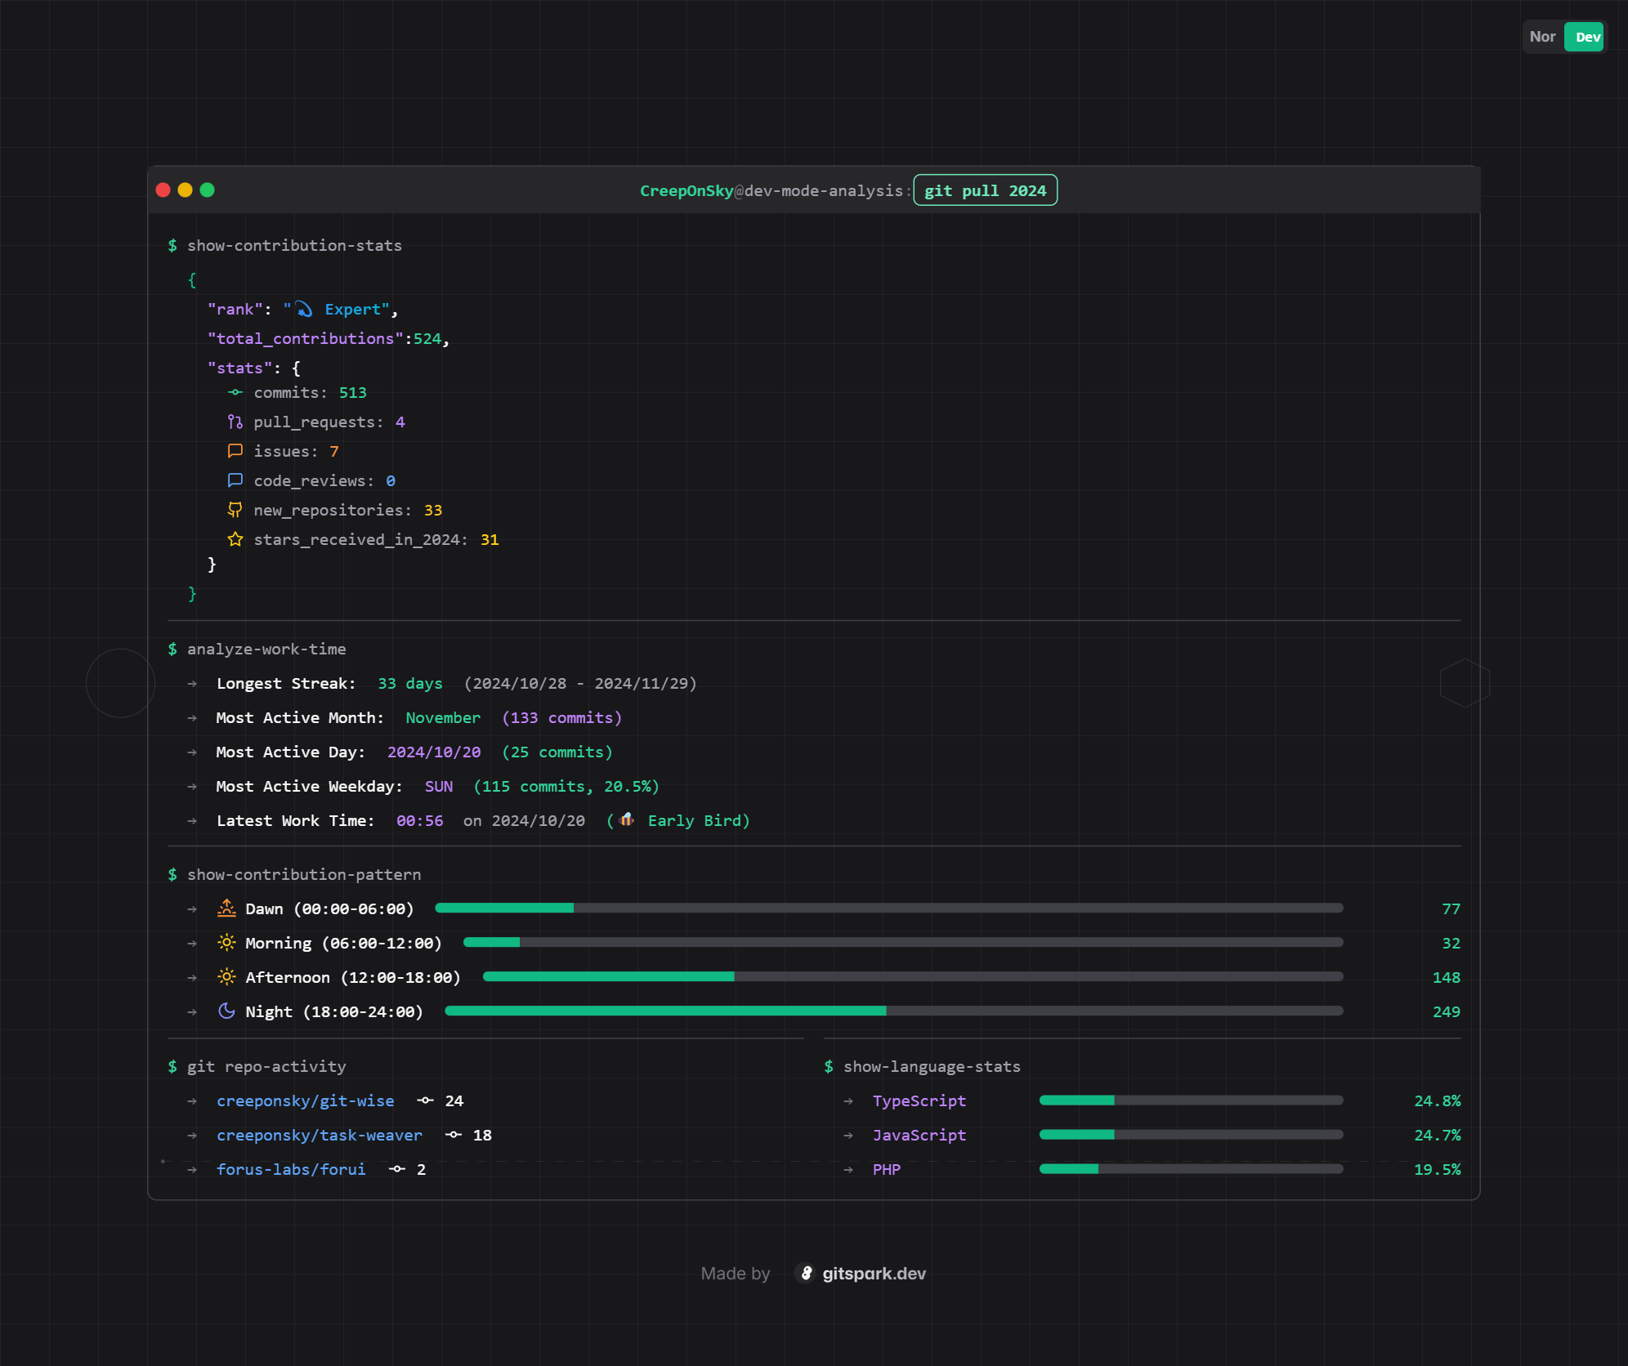The image size is (1628, 1366).
Task: Open the creeponsky/git-wise repository link
Action: 306,1100
